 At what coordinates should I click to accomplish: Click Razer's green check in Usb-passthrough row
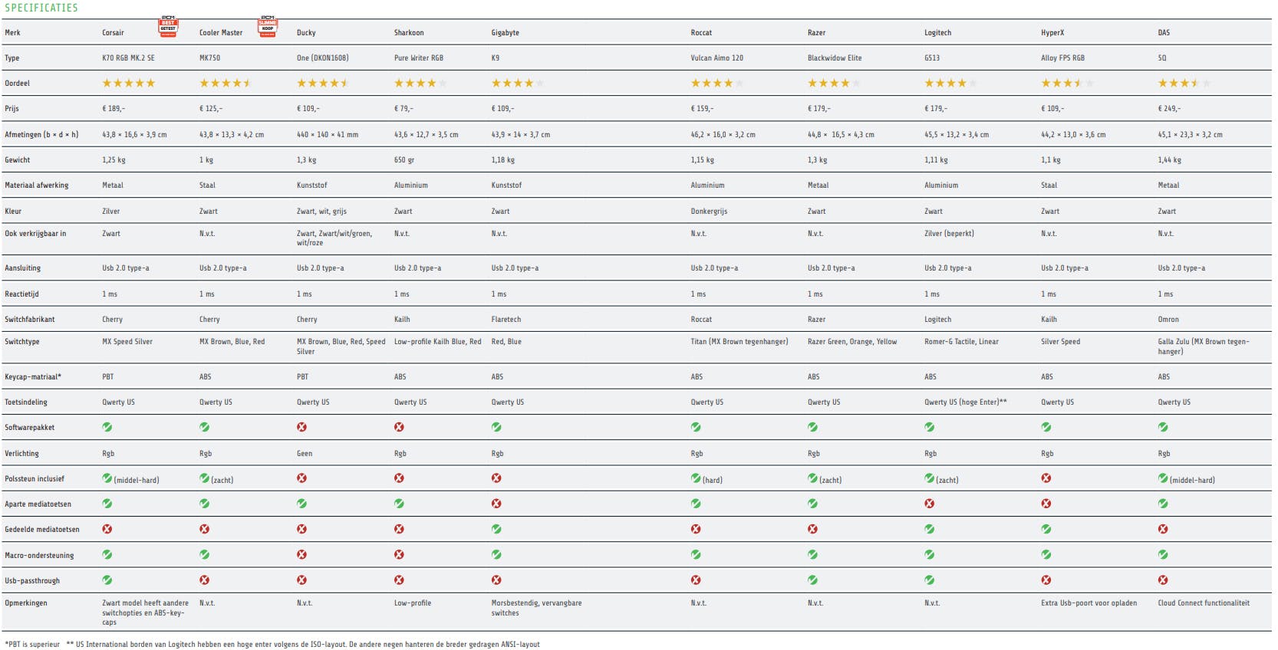point(812,580)
